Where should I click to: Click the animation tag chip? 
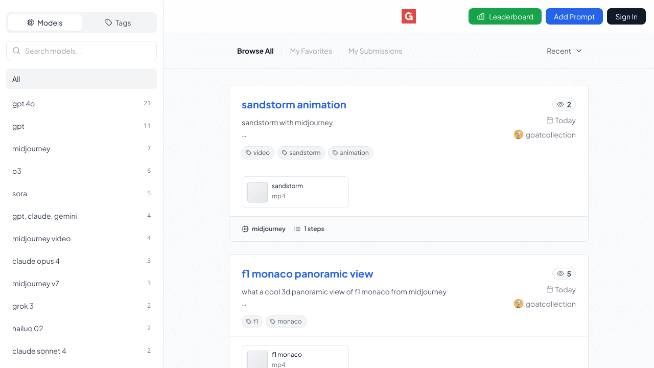pyautogui.click(x=351, y=153)
